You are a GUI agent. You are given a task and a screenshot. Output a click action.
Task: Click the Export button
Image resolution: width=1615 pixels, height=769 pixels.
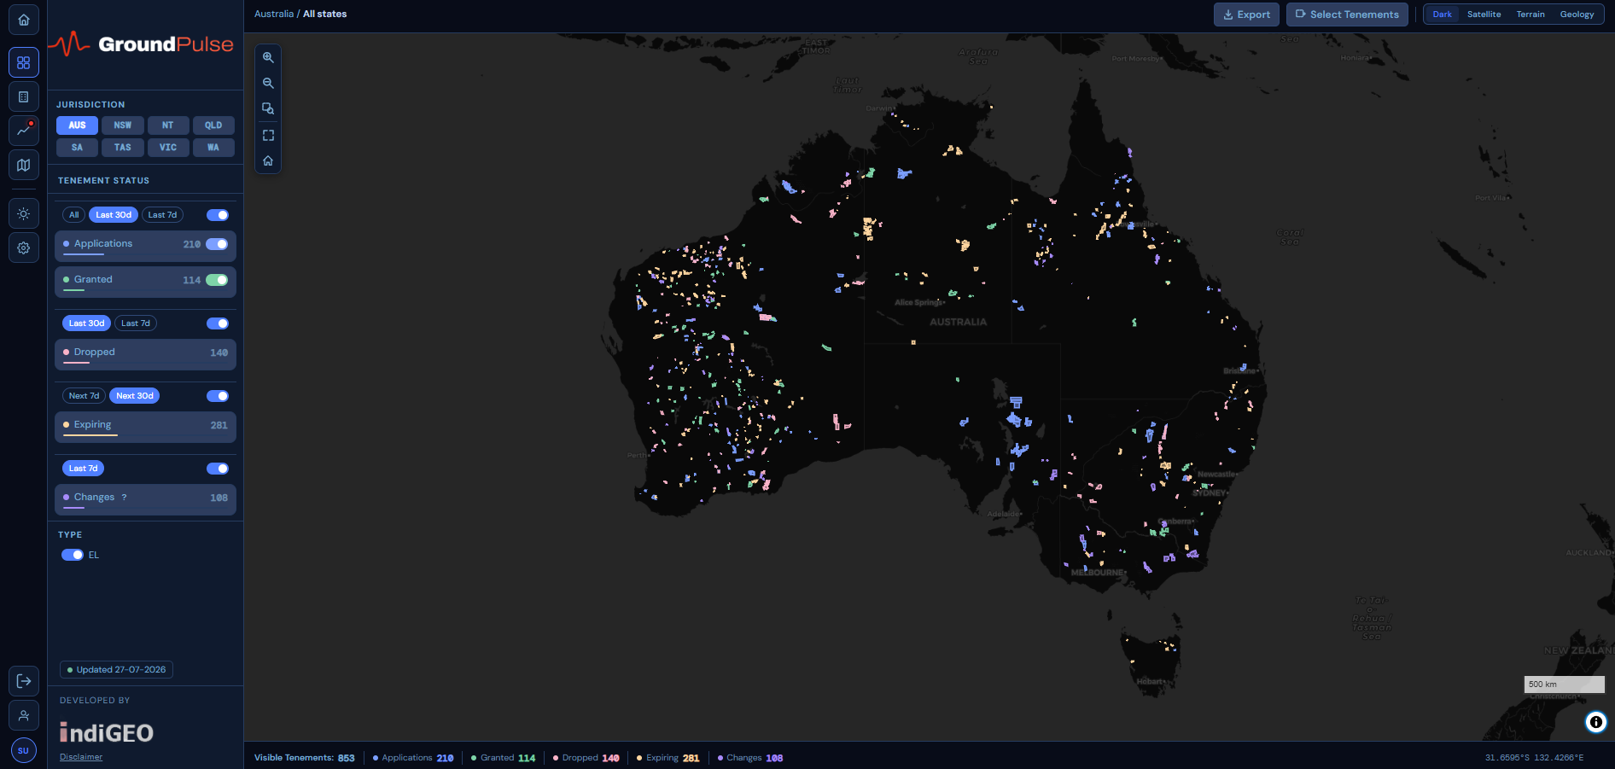coord(1246,15)
